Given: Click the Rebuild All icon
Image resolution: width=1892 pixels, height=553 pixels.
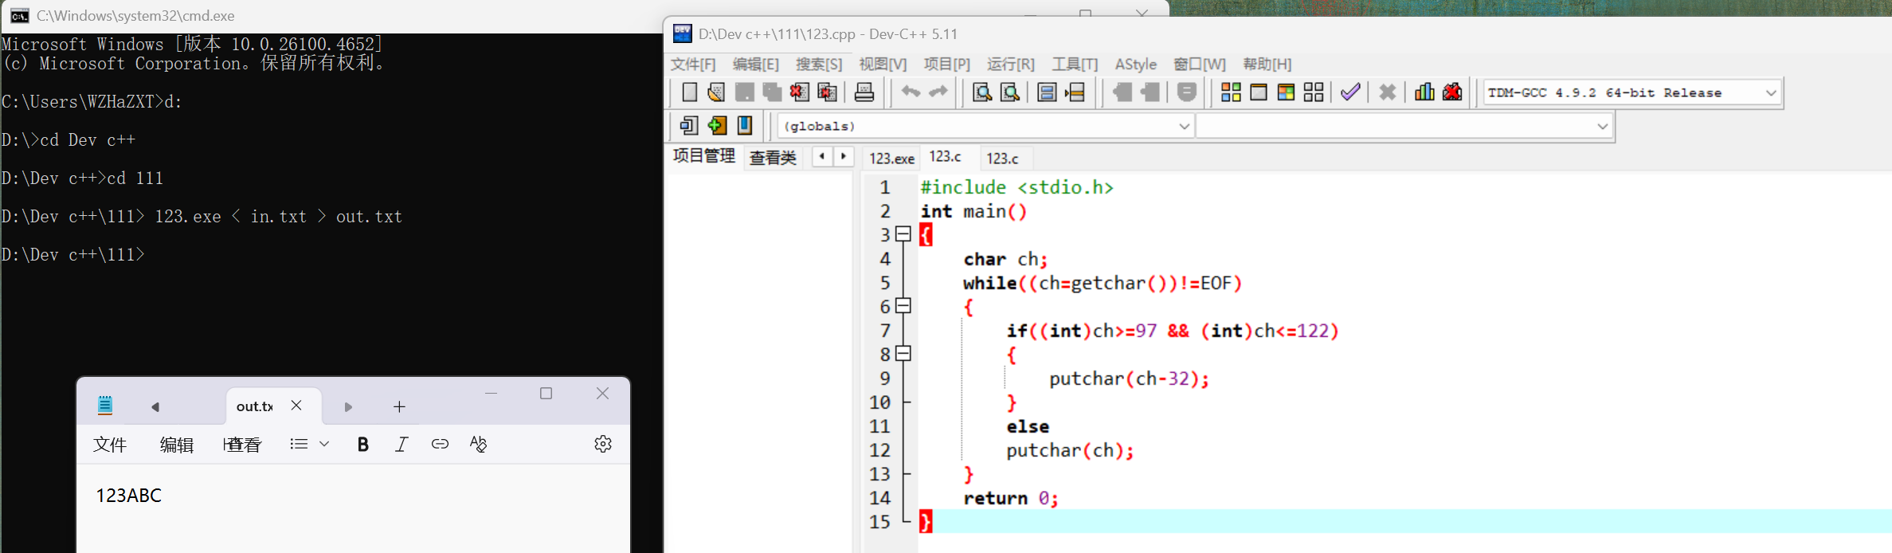Looking at the screenshot, I should pyautogui.click(x=1314, y=92).
